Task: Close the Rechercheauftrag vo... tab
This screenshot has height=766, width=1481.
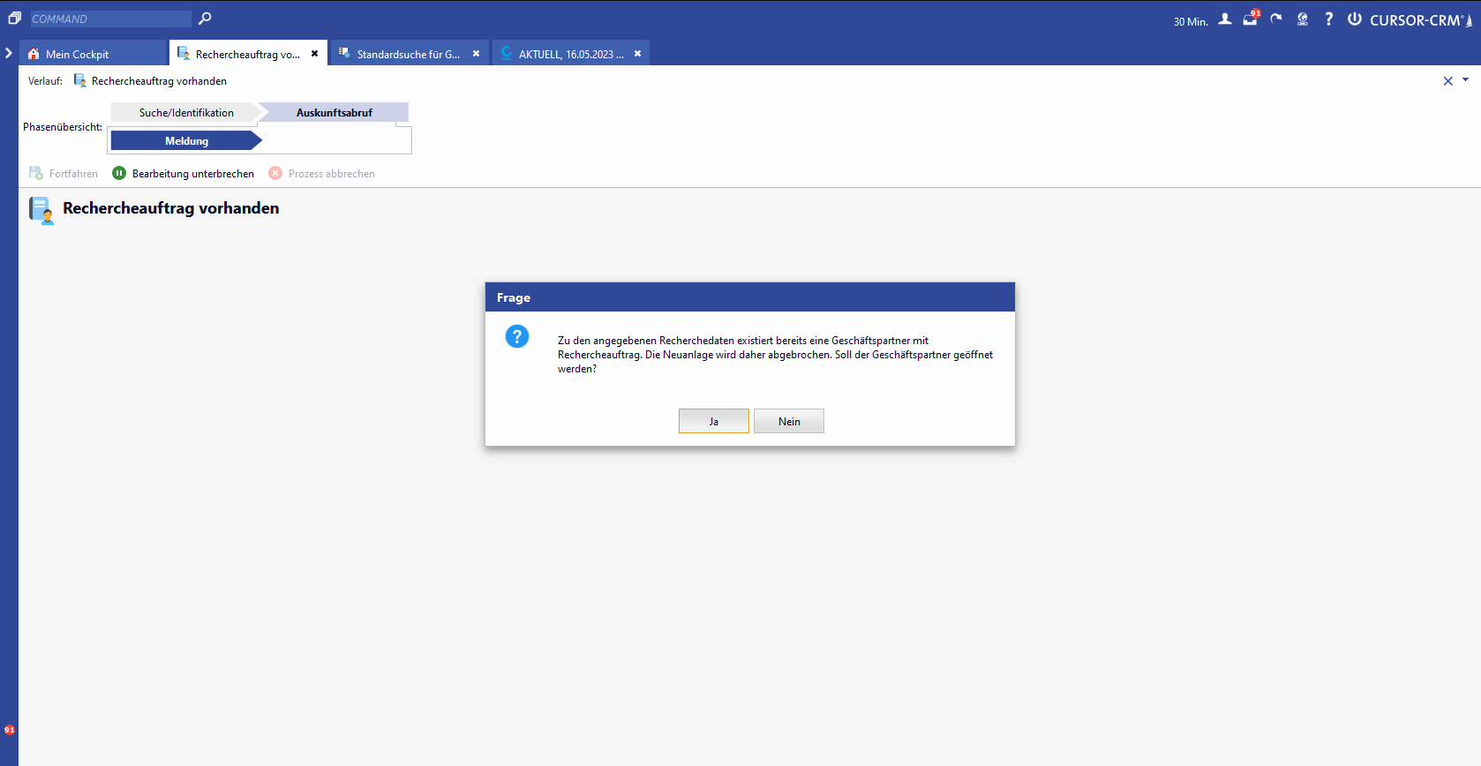Action: (x=314, y=54)
